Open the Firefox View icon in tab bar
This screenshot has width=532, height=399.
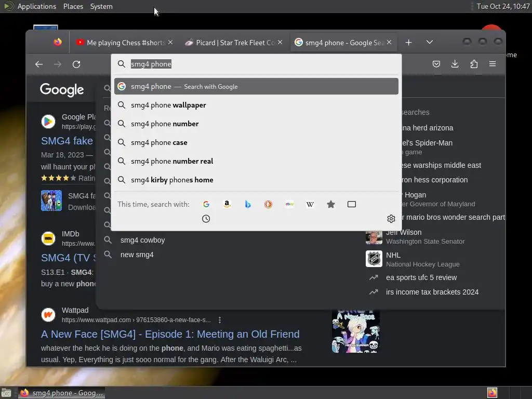pos(58,42)
